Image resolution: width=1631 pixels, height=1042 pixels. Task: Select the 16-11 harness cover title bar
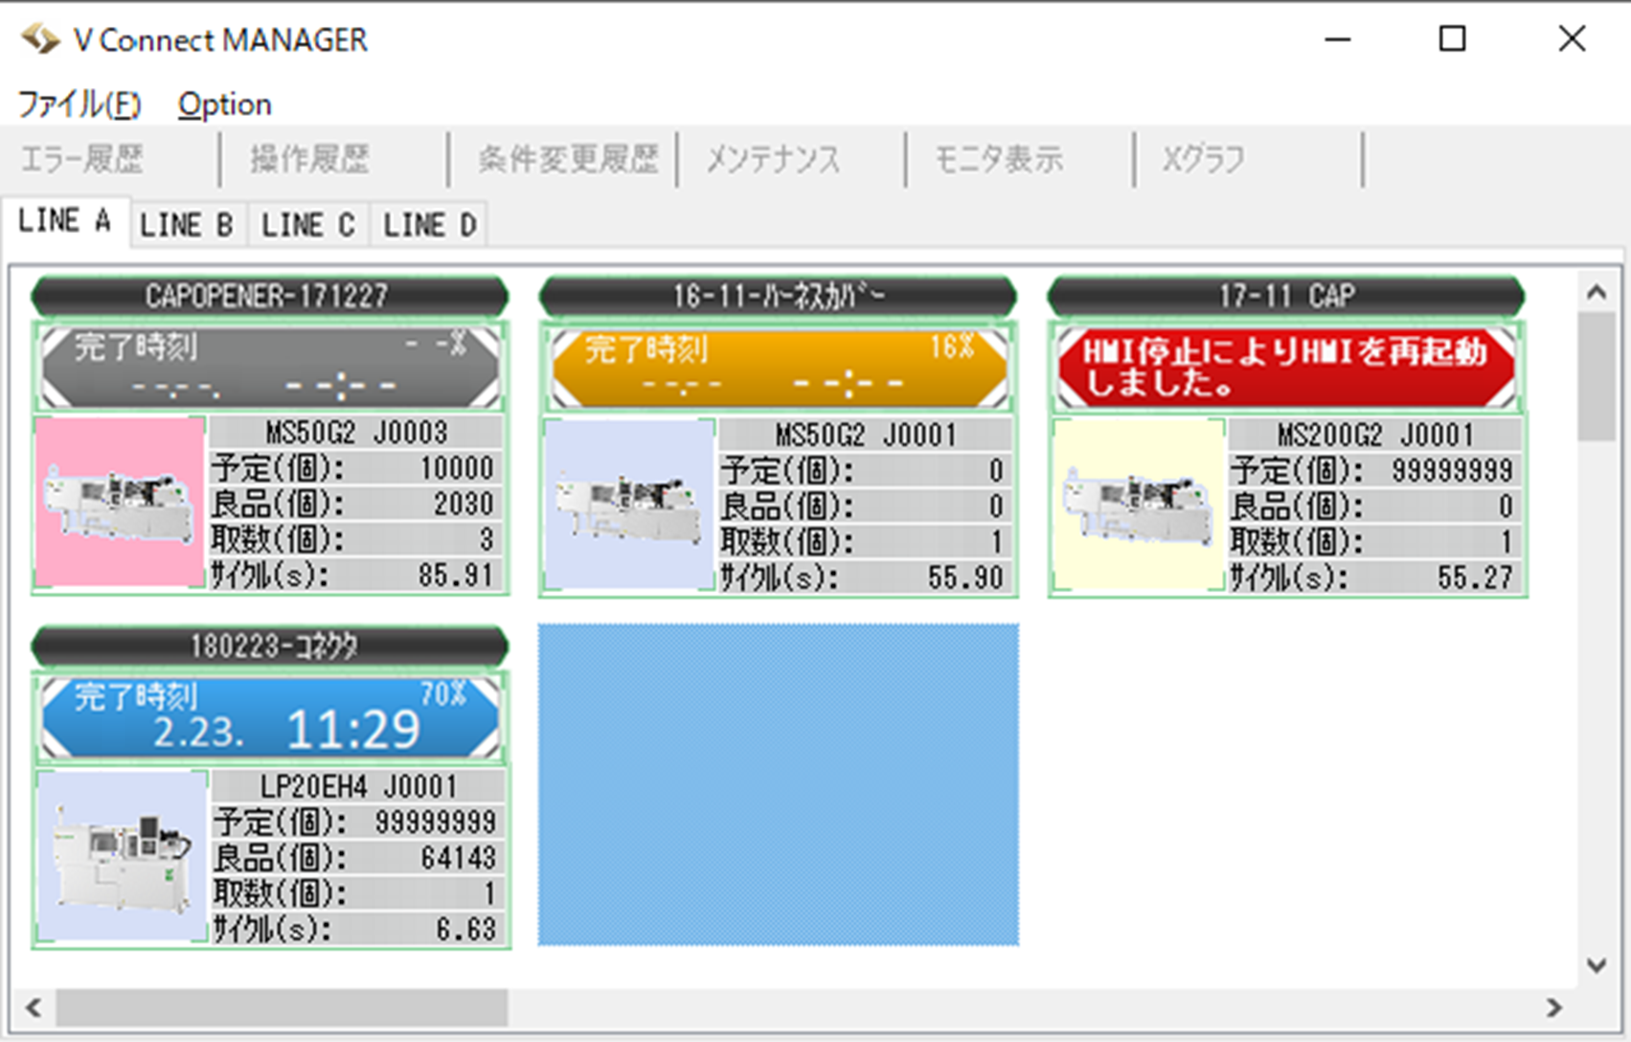click(x=778, y=296)
